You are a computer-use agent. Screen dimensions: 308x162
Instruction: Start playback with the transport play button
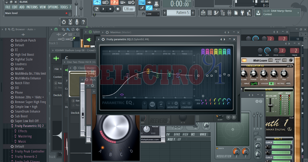(103, 9)
